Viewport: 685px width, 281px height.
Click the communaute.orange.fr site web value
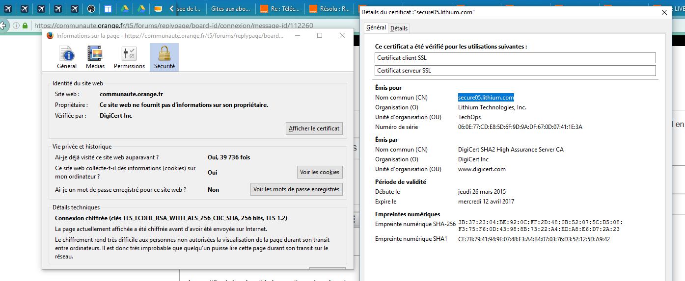pyautogui.click(x=131, y=94)
